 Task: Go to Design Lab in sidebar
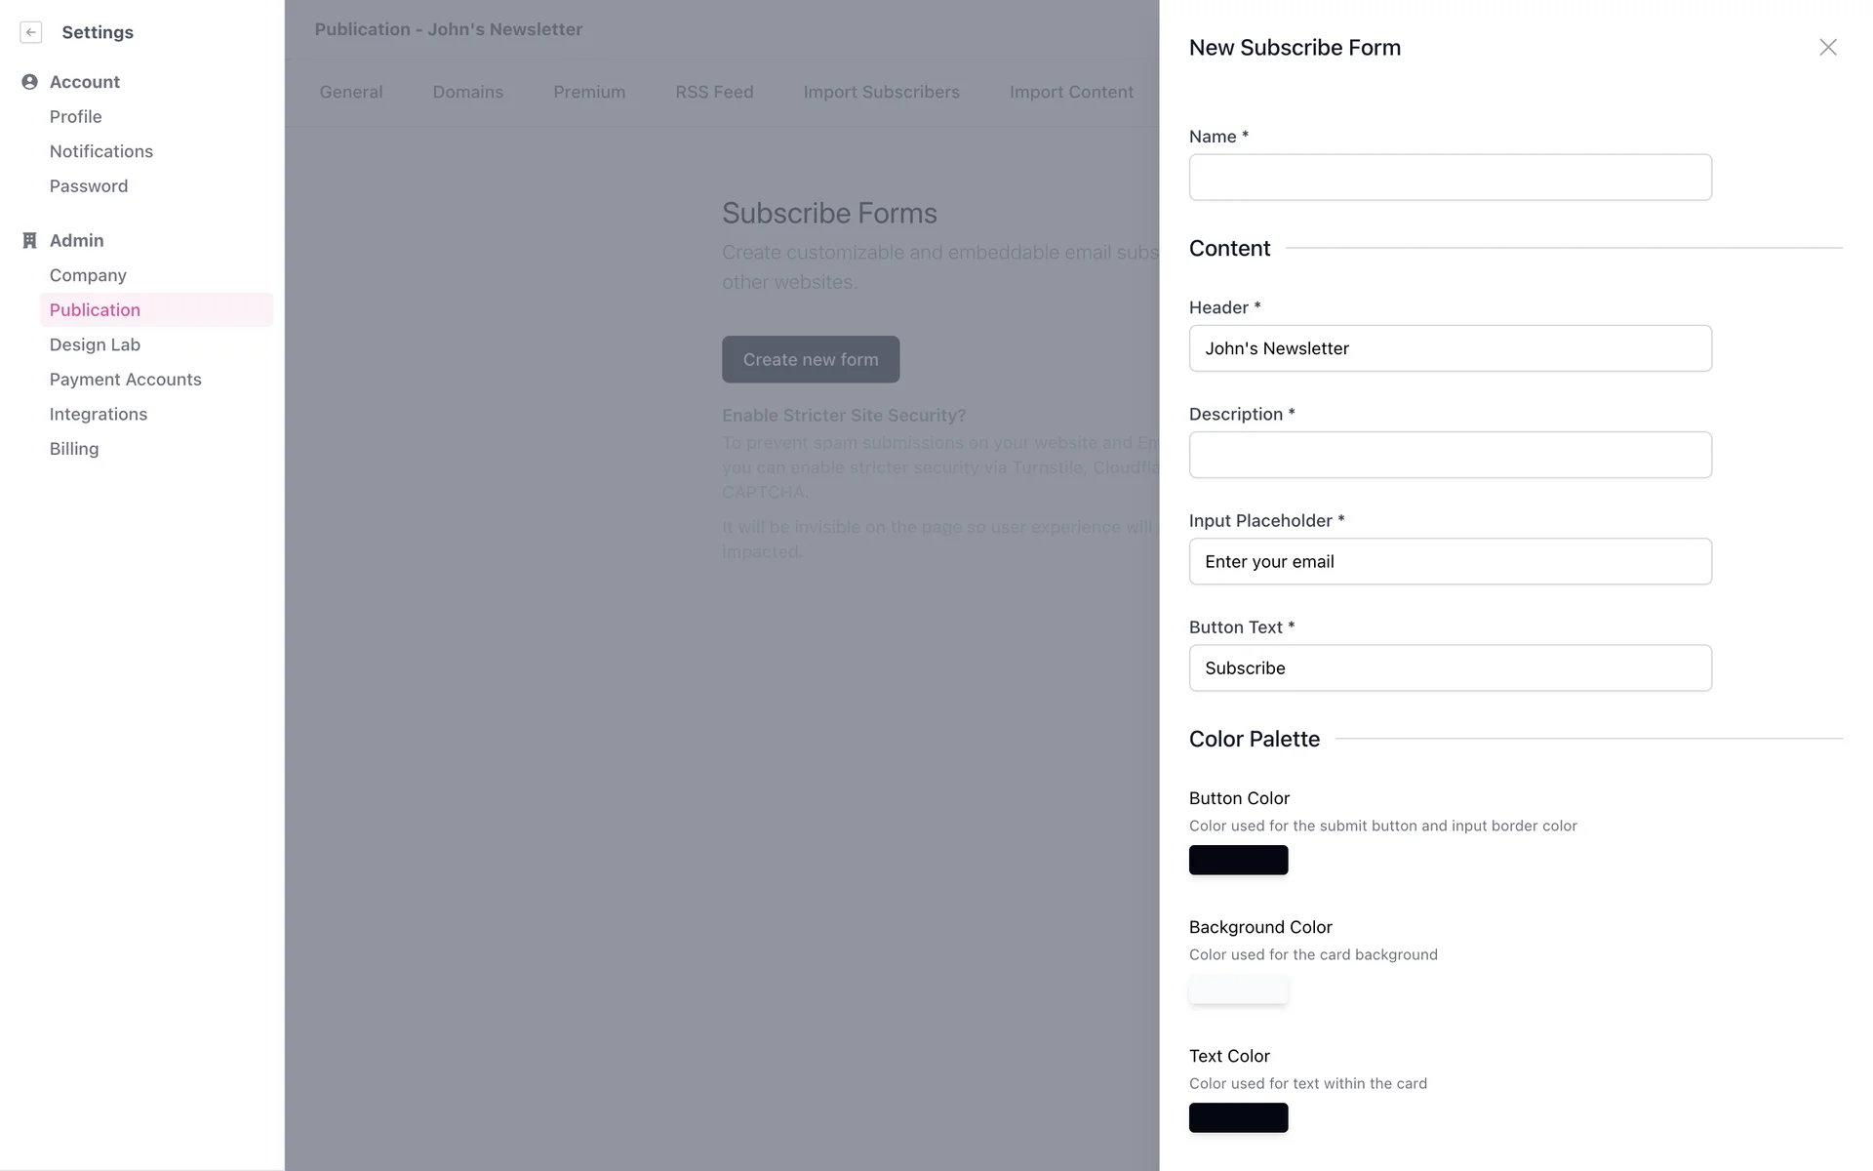(x=95, y=344)
